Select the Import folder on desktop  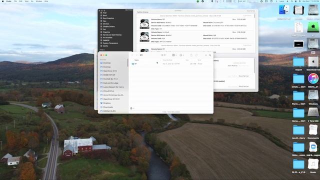tap(298, 62)
